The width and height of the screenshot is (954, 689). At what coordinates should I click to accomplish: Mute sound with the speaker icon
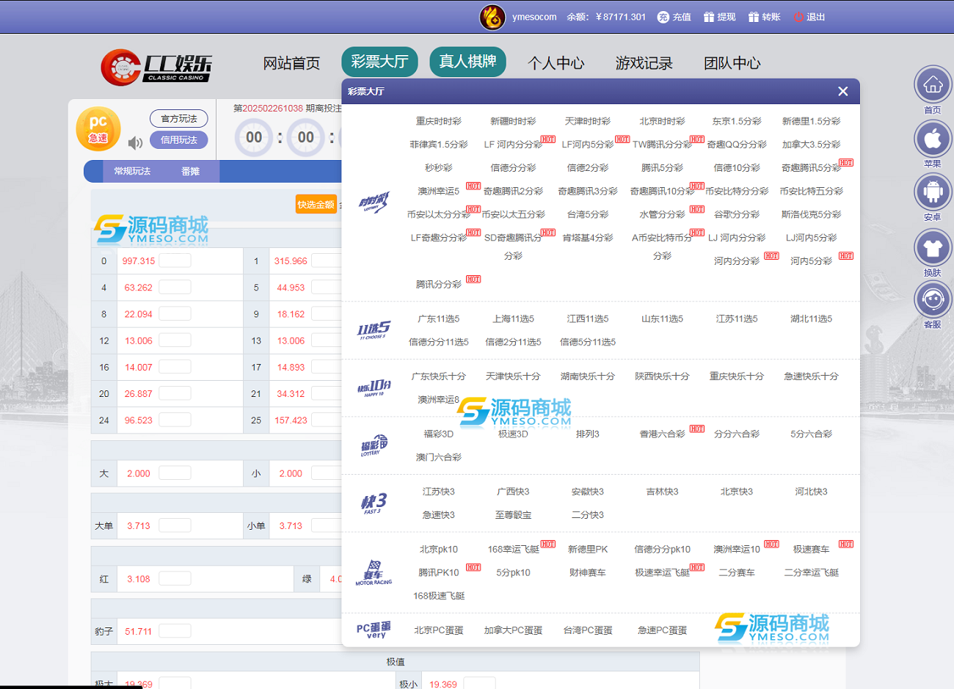click(x=135, y=142)
